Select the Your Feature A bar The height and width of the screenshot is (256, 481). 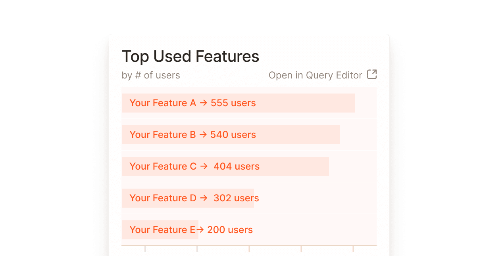pos(238,103)
